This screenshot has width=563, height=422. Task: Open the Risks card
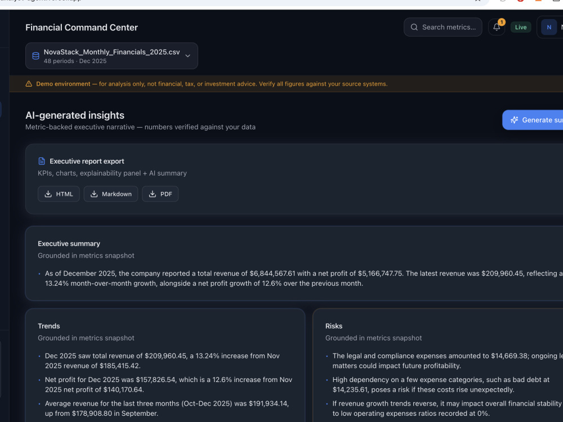[x=437, y=365]
